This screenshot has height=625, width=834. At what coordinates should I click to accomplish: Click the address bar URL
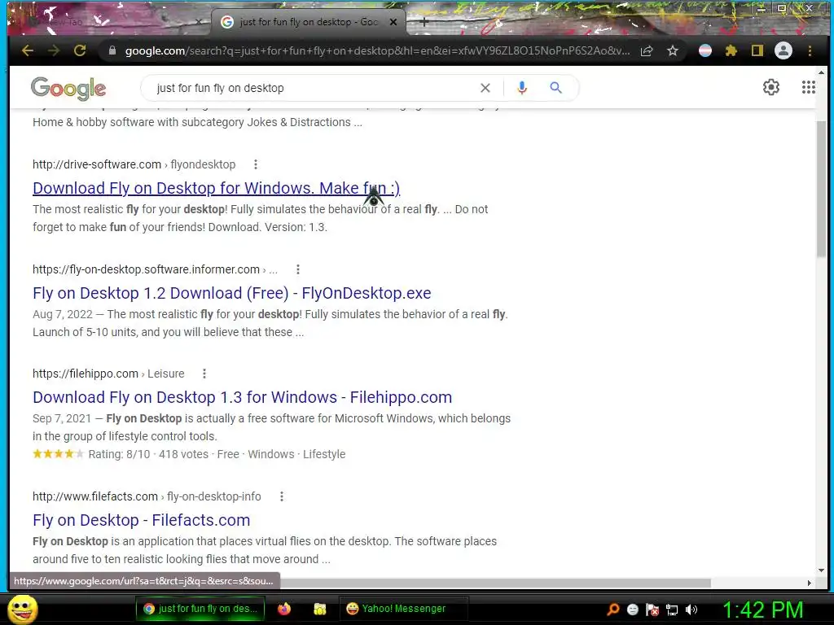click(377, 50)
